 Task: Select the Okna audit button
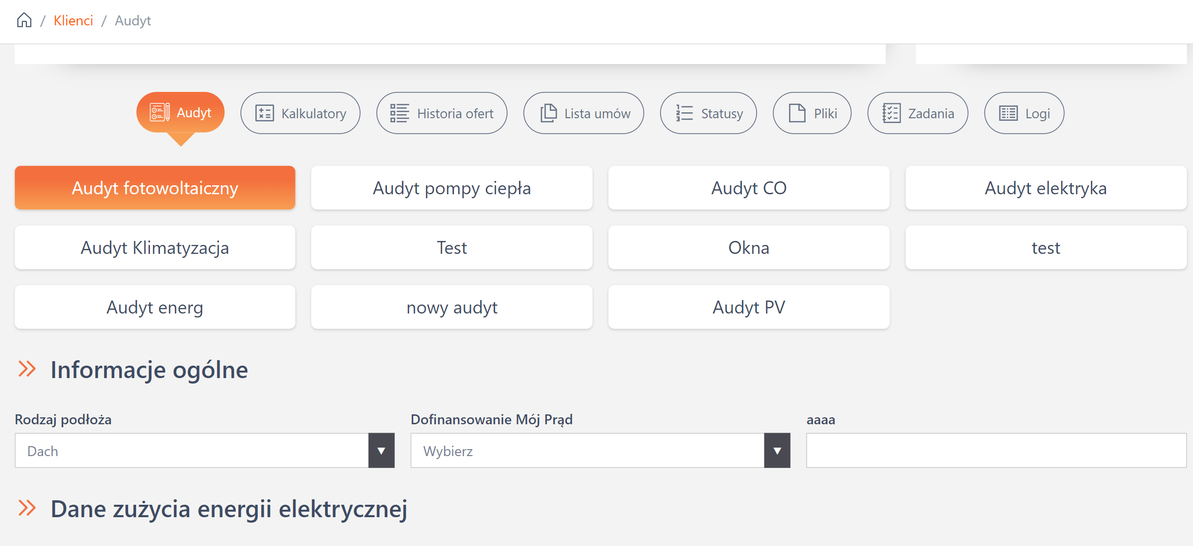(x=748, y=248)
